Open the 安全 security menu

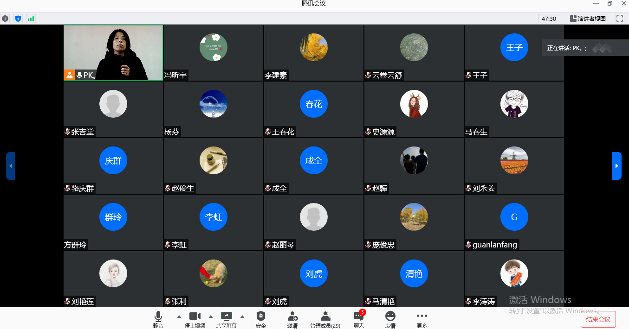coord(261,319)
